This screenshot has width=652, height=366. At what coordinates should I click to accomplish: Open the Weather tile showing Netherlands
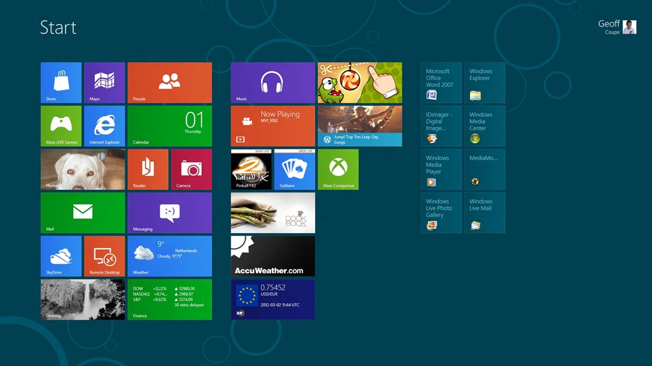point(169,256)
